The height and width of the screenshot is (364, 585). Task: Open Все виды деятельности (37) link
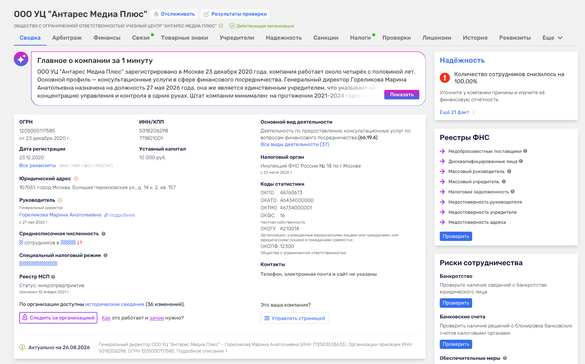pyautogui.click(x=295, y=144)
